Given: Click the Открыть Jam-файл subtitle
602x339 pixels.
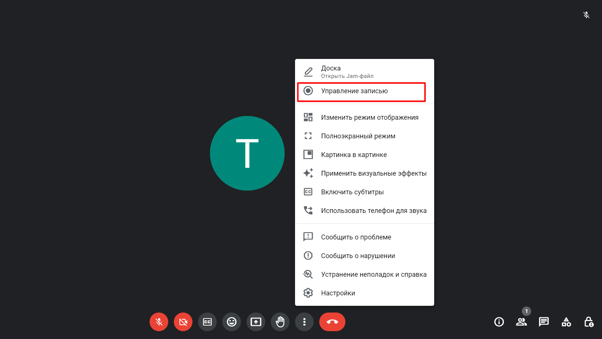Looking at the screenshot, I should [347, 76].
